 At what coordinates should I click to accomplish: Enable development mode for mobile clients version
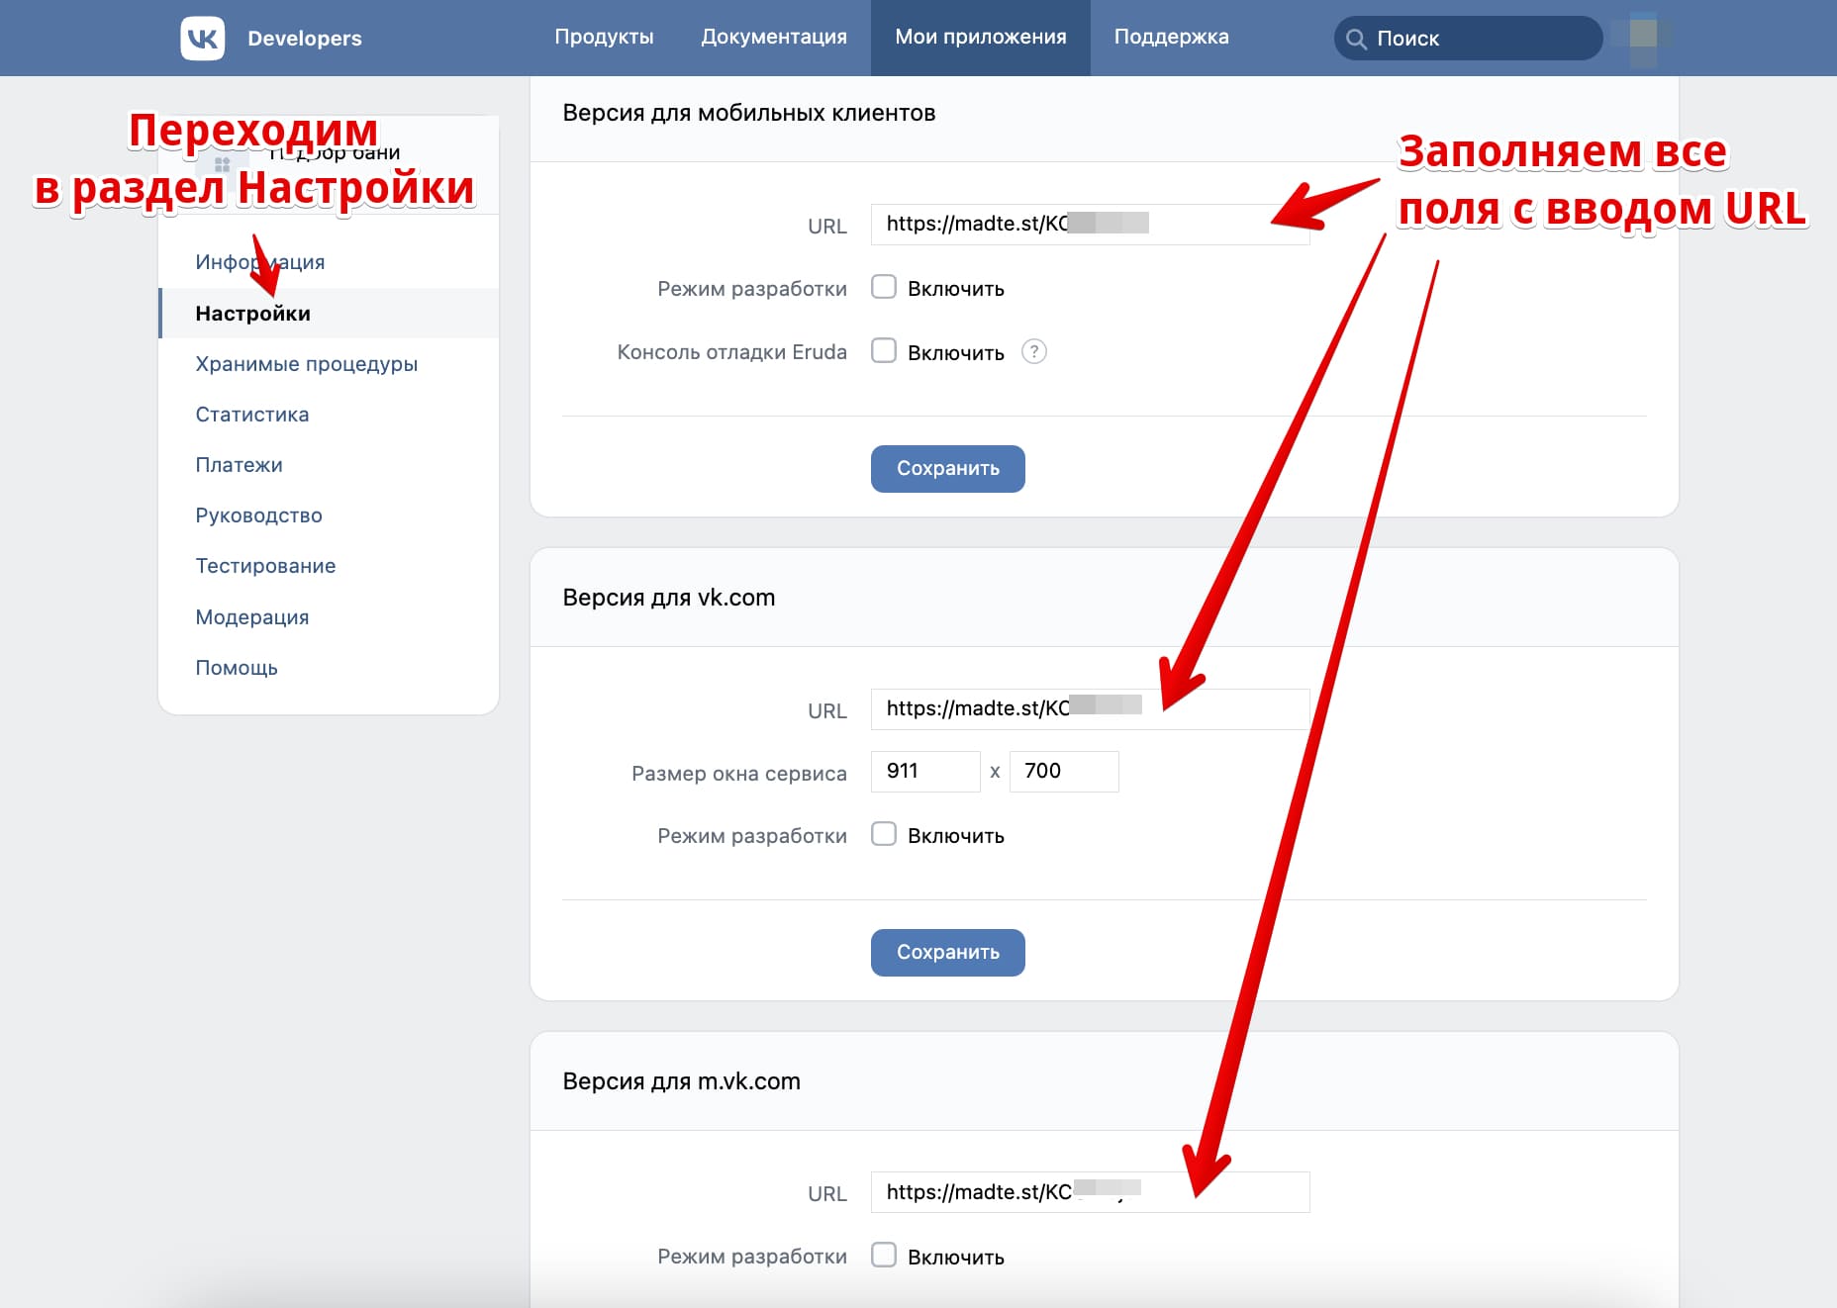click(x=884, y=287)
